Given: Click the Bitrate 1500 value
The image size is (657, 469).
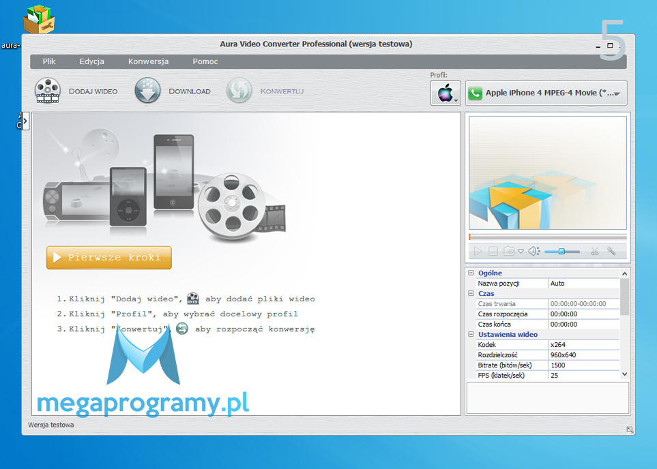Looking at the screenshot, I should coord(584,365).
